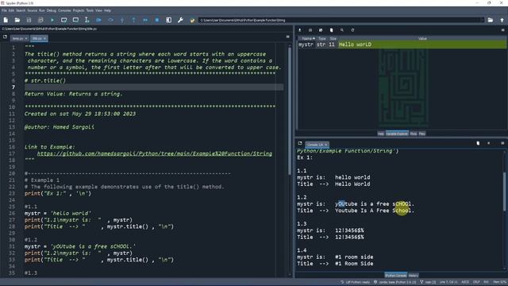
Task: Sort variables by Type column header
Action: click(321, 39)
